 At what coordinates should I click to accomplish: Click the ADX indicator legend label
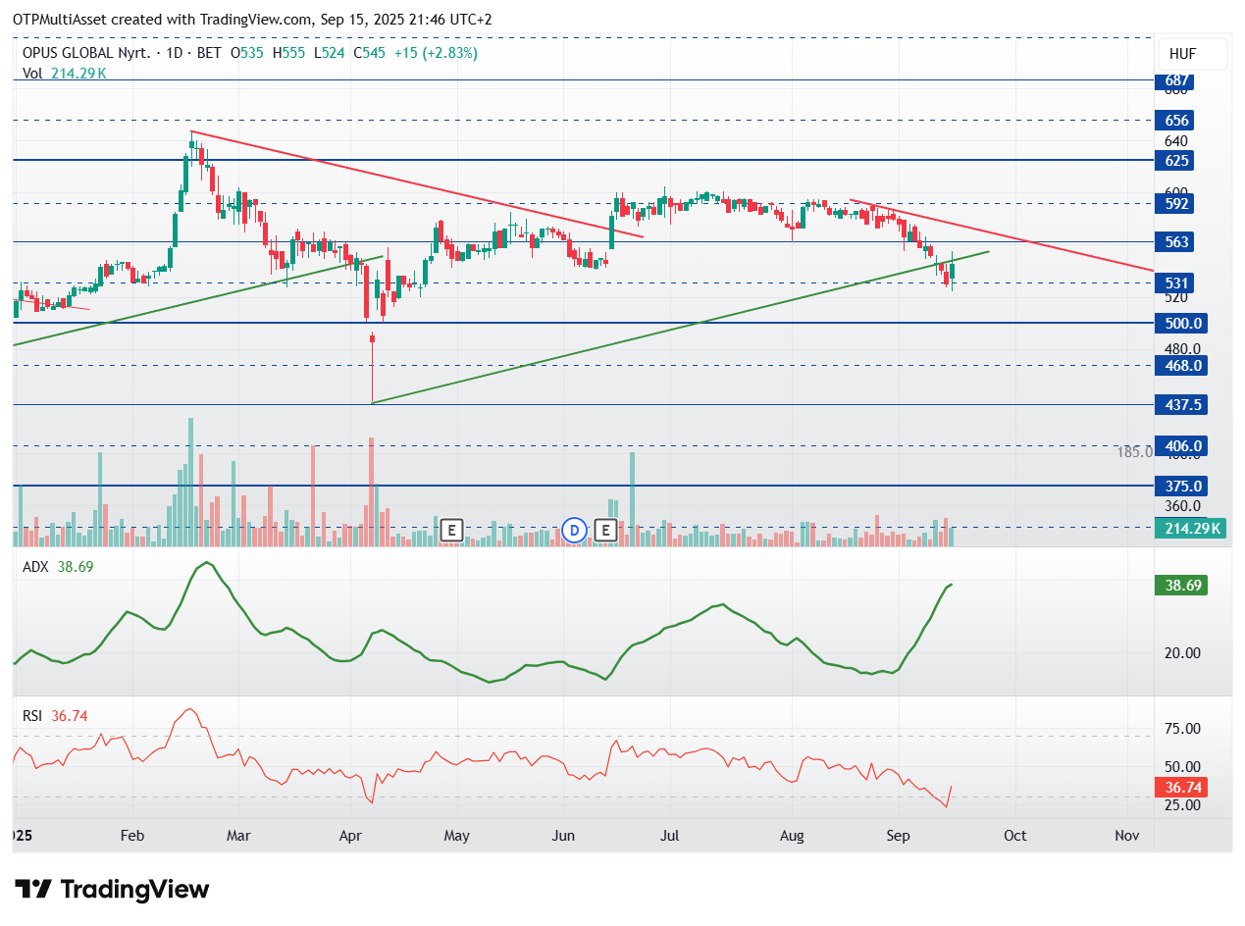(35, 567)
